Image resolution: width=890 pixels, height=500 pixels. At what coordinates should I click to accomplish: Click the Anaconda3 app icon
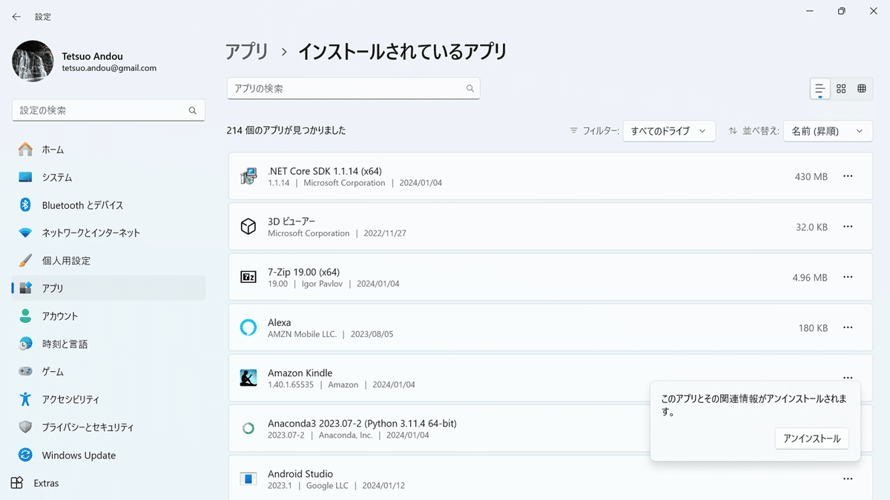pyautogui.click(x=248, y=428)
